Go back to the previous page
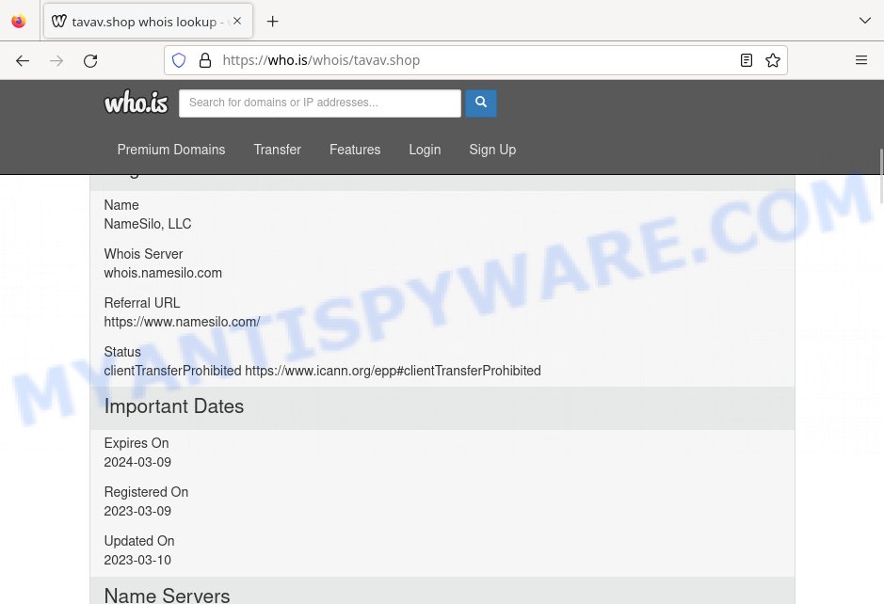This screenshot has width=884, height=604. (23, 60)
